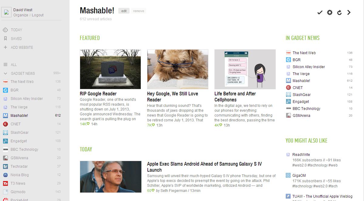Click the edit button next to Mashable!

pyautogui.click(x=124, y=11)
